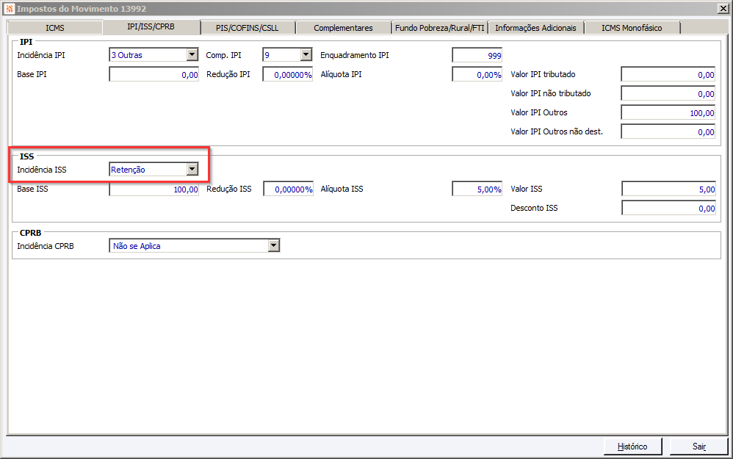Go to the Complementares tab

pos(343,28)
